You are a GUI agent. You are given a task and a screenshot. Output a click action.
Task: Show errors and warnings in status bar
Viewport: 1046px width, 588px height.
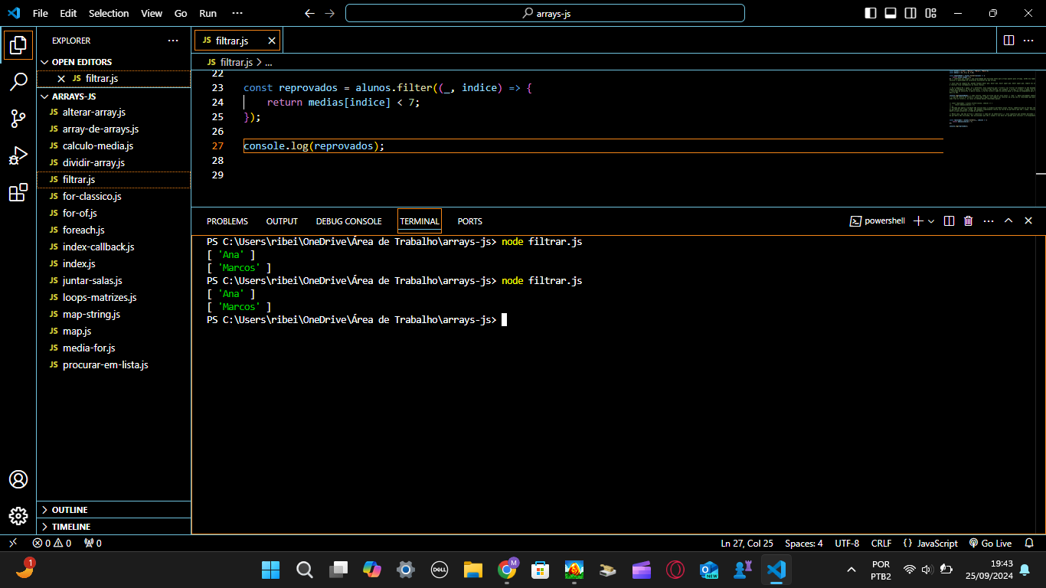pos(52,543)
